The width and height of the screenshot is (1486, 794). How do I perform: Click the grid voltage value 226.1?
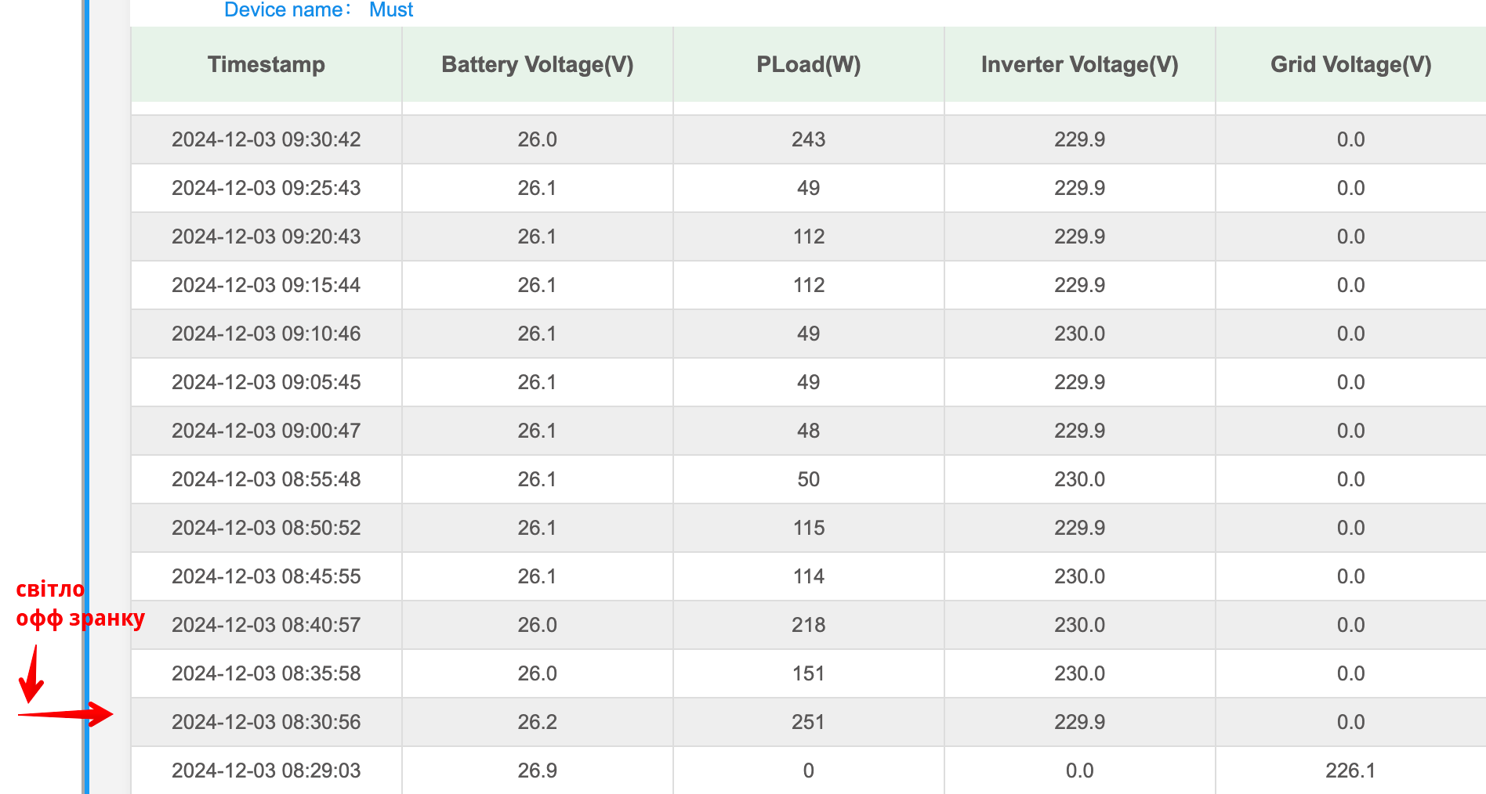pos(1350,771)
